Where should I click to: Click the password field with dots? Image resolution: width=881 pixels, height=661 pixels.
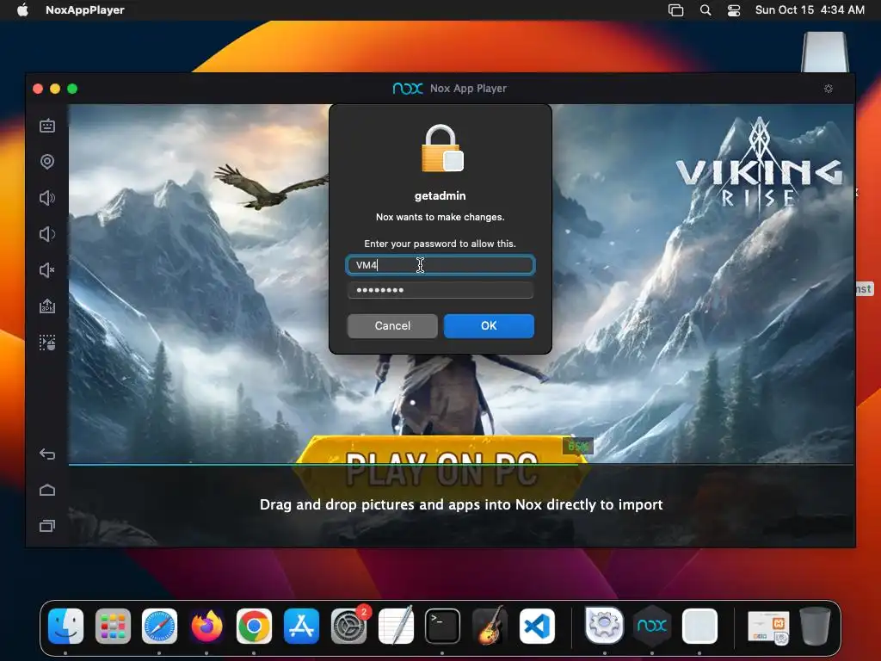440,290
